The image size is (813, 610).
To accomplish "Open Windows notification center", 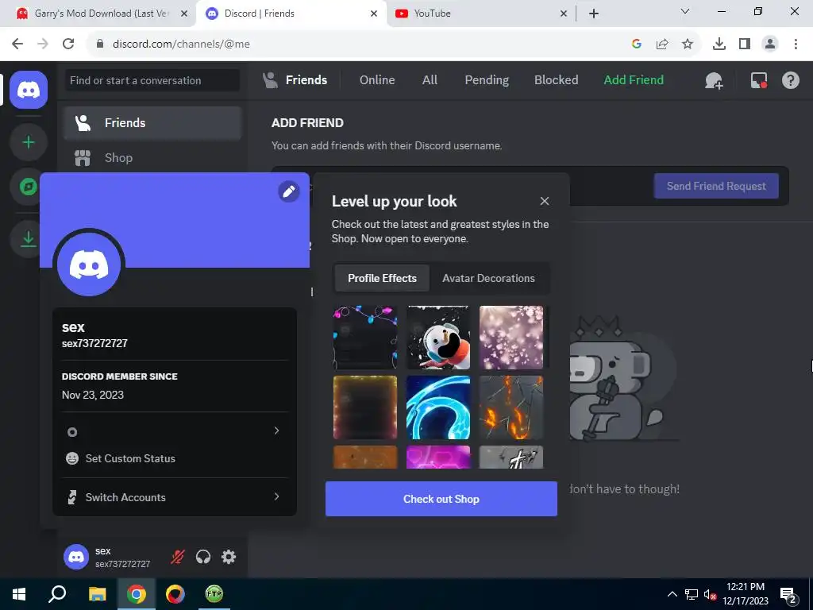I will tap(788, 594).
